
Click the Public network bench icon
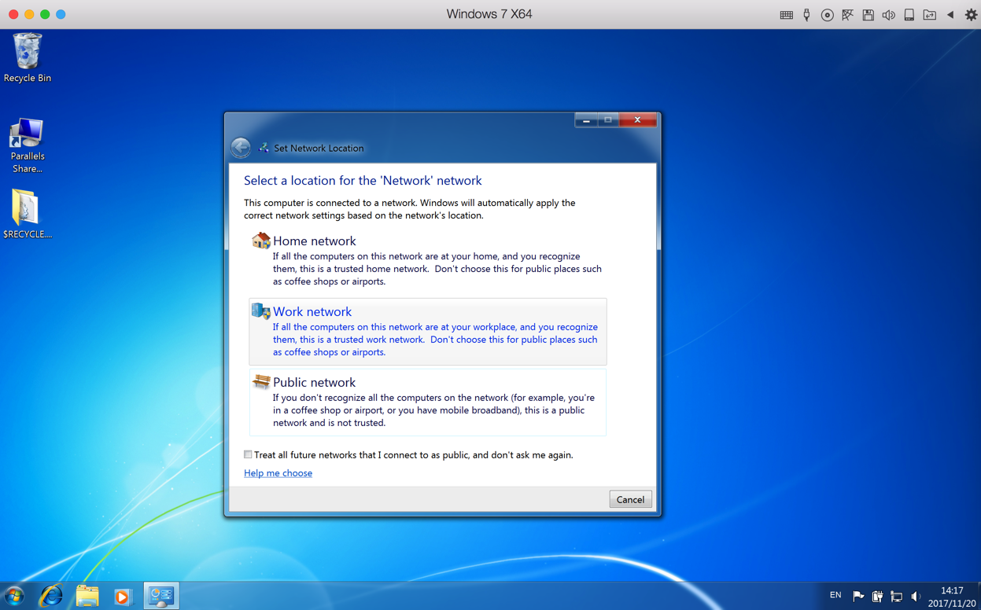(x=260, y=382)
